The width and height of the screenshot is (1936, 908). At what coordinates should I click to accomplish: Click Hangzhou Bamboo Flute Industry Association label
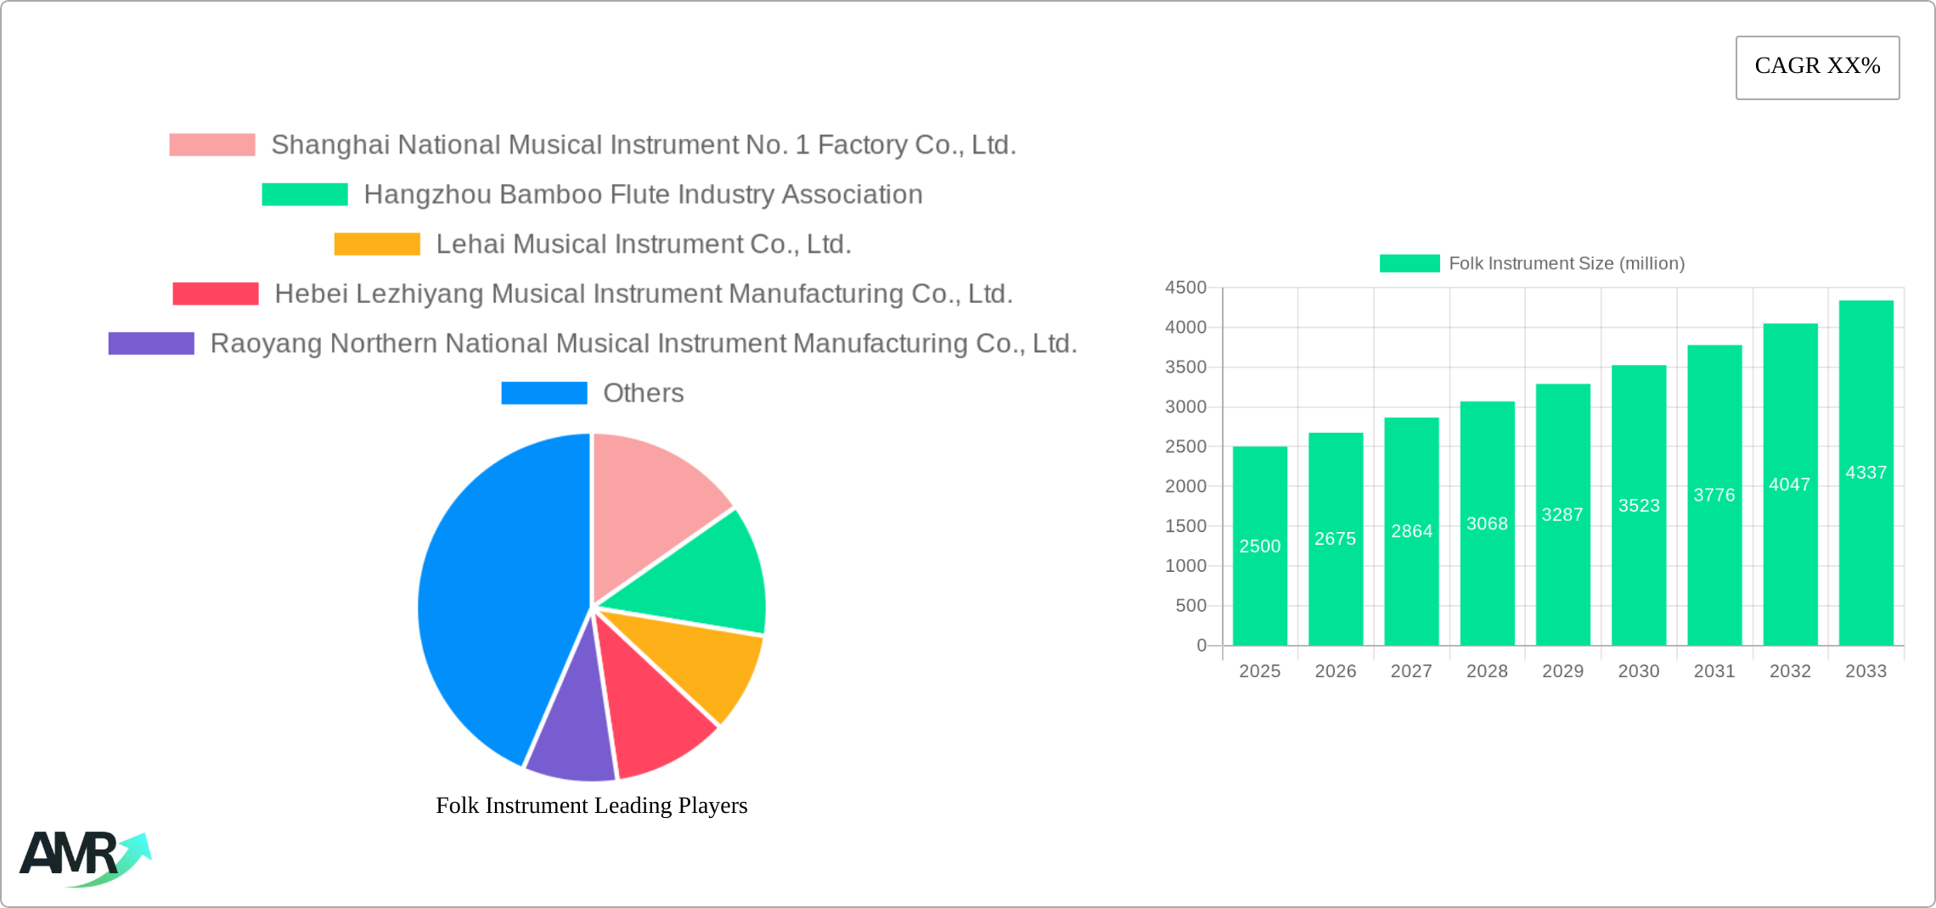point(643,194)
